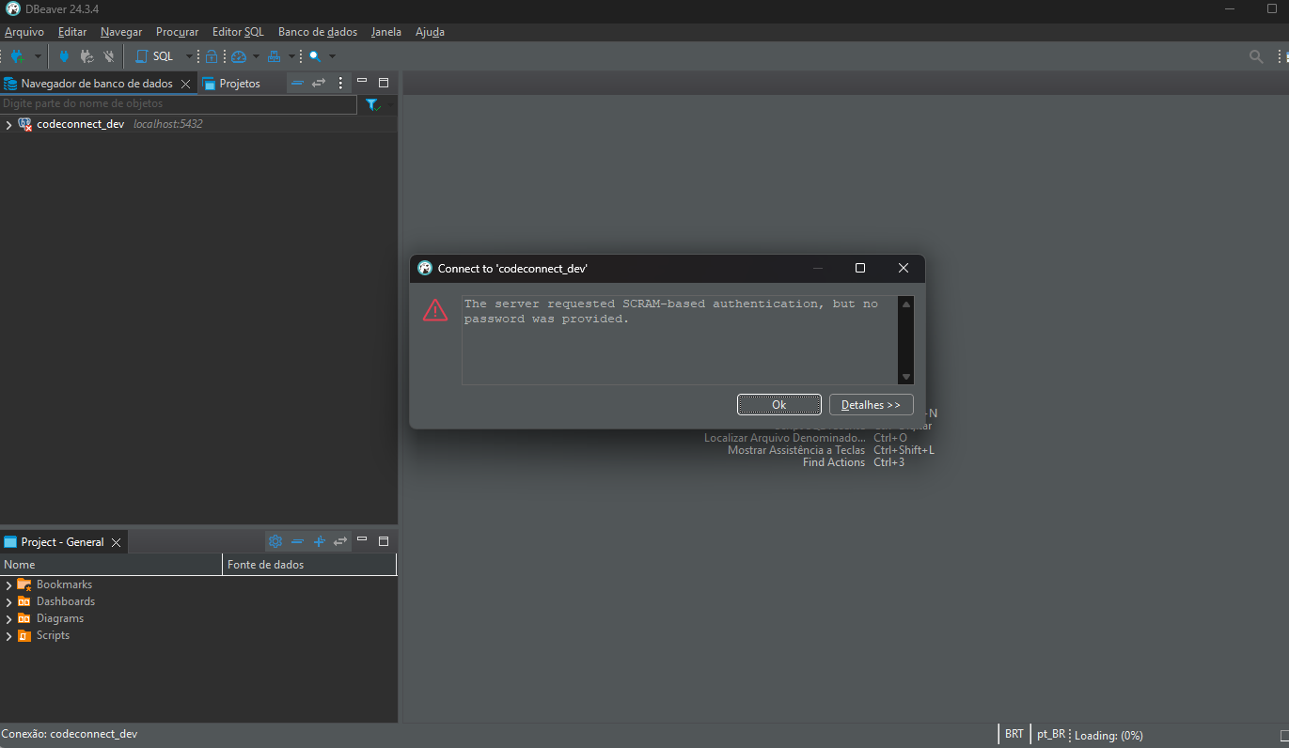
Task: Expand the Scripts folder
Action: pyautogui.click(x=8, y=636)
